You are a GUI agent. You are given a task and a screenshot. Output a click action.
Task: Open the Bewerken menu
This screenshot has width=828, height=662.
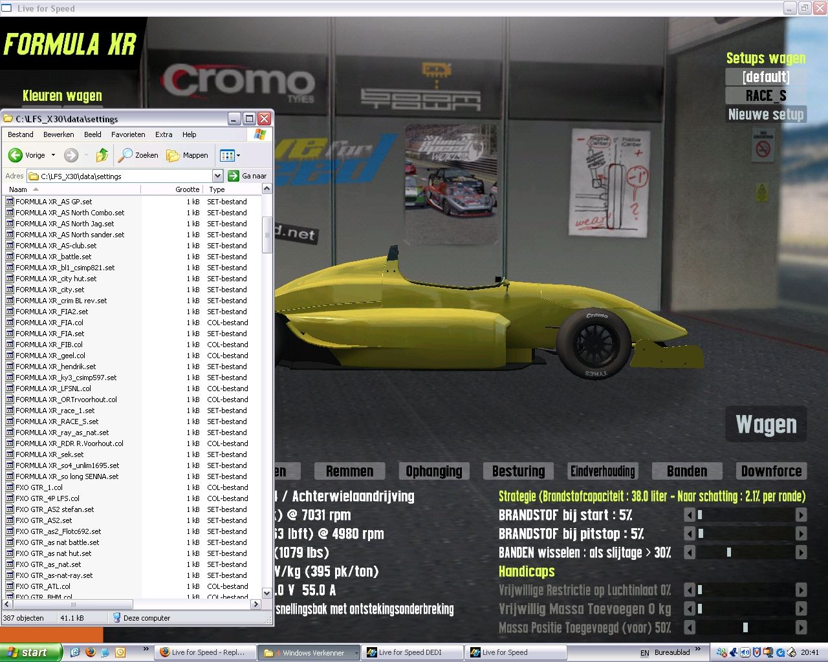tap(59, 134)
